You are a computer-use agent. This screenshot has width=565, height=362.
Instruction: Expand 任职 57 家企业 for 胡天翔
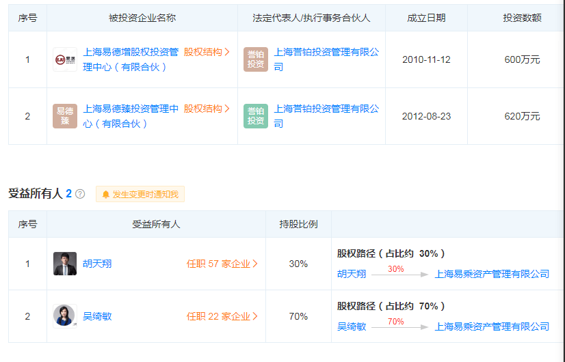222,264
